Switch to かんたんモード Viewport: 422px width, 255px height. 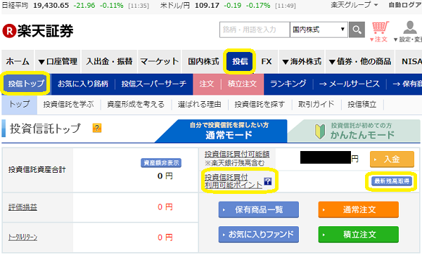pos(354,131)
